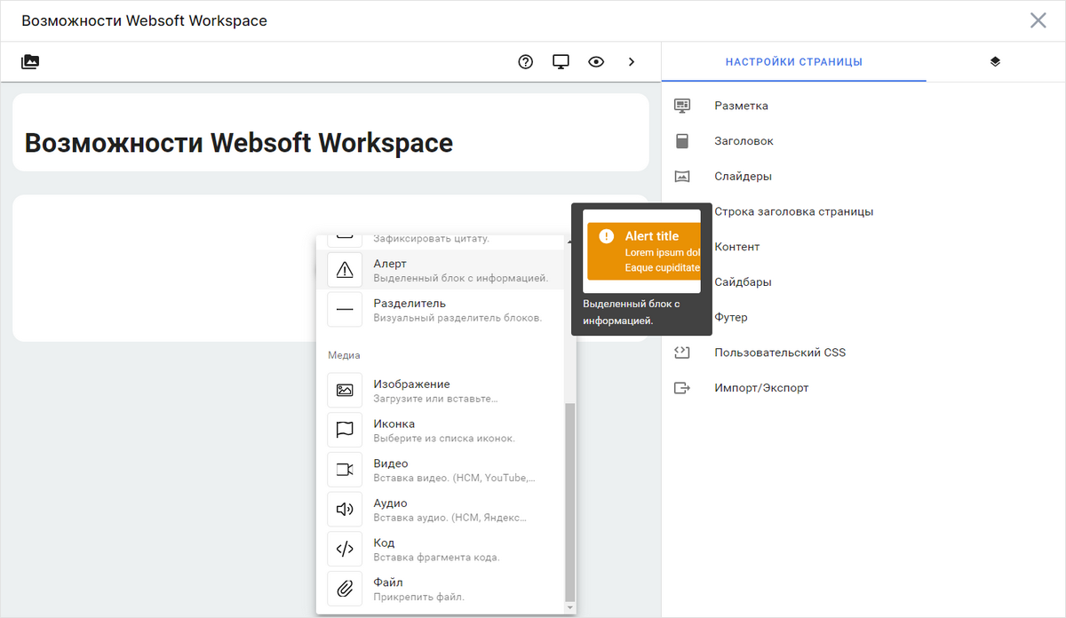The width and height of the screenshot is (1066, 618).
Task: Open the media library icon on toolbar
Action: point(30,61)
